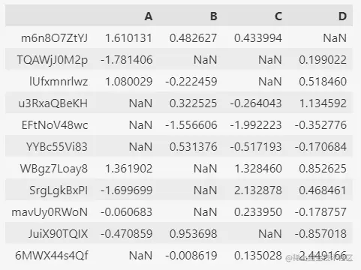The height and width of the screenshot is (270, 361).
Task: Select row label mavUy0RWoN
Action: pos(50,212)
